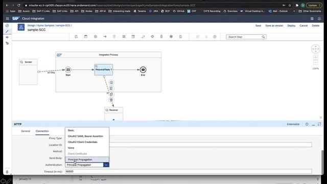Screen dimensions: 327x184
Task: Bookmark page with the star icon
Action: click(290, 6)
